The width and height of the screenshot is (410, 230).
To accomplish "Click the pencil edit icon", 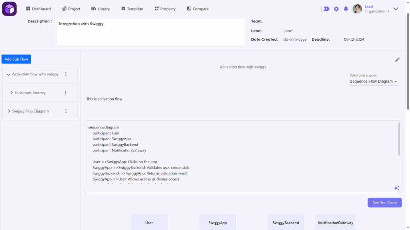I will point(397,59).
